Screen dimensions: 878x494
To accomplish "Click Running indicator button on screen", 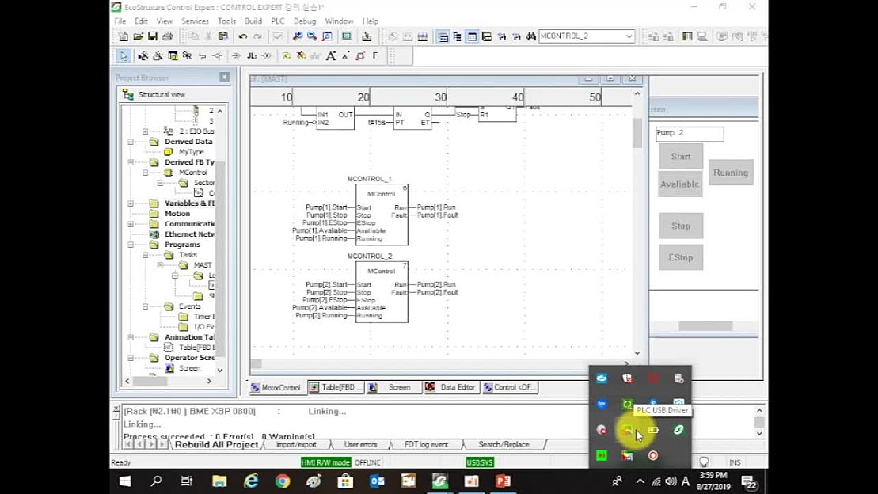I will [x=731, y=173].
